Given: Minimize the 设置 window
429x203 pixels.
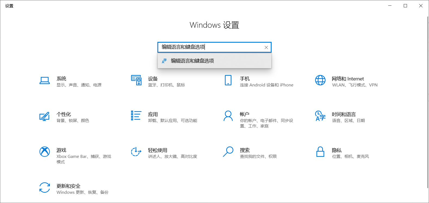Looking at the screenshot, I should point(390,6).
